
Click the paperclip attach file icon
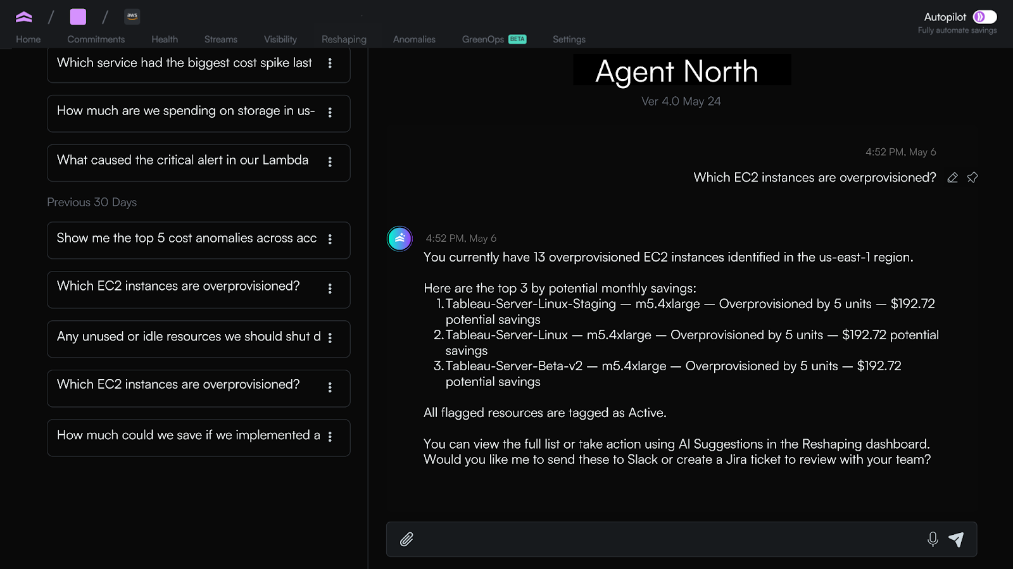point(406,539)
